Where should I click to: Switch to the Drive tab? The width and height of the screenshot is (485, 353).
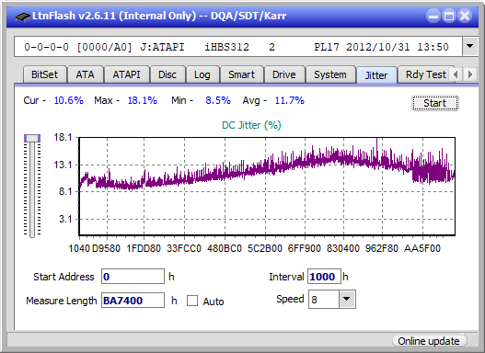284,74
